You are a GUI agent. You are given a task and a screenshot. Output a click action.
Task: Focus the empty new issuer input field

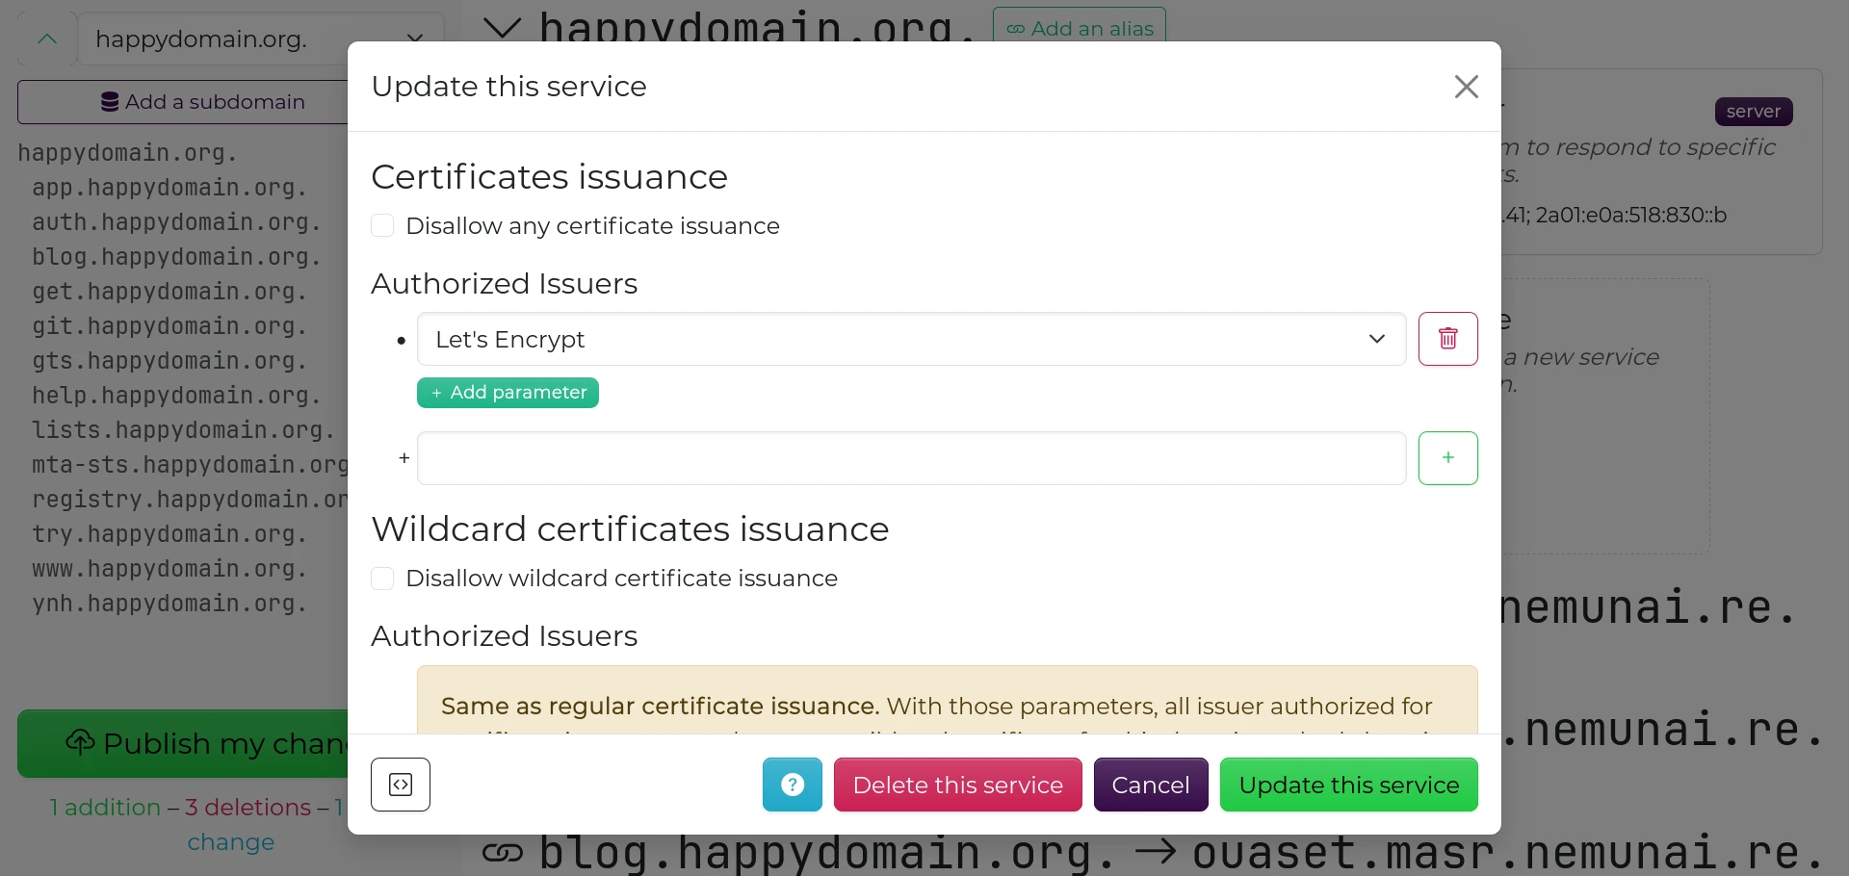pos(910,458)
